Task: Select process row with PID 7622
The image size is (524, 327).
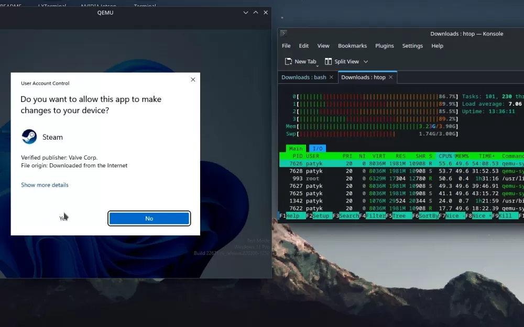Action: tap(401, 208)
